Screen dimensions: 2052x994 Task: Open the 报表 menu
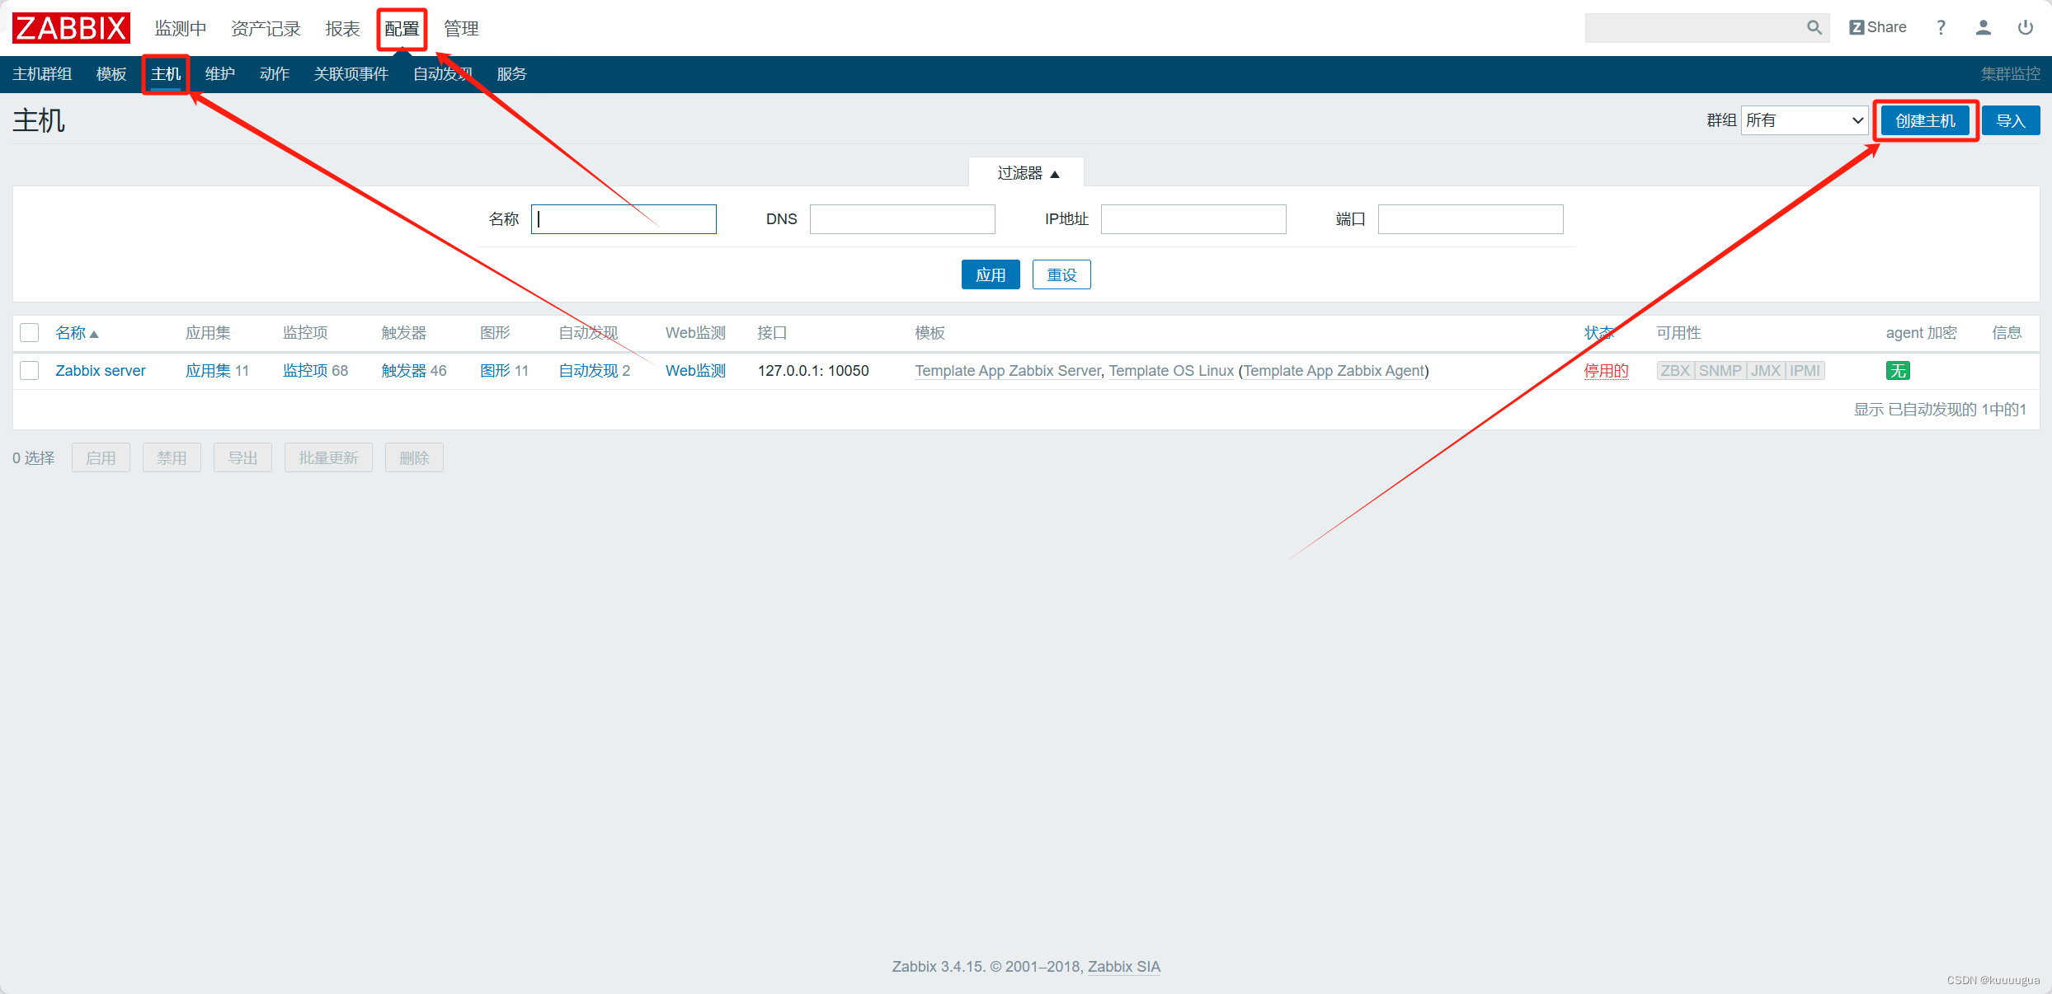pyautogui.click(x=342, y=28)
